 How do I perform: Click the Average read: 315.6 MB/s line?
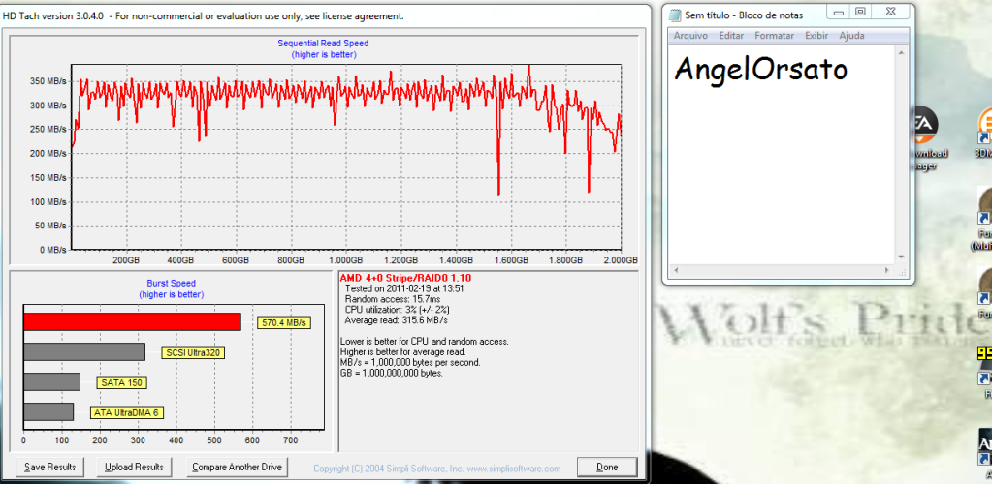pos(396,320)
